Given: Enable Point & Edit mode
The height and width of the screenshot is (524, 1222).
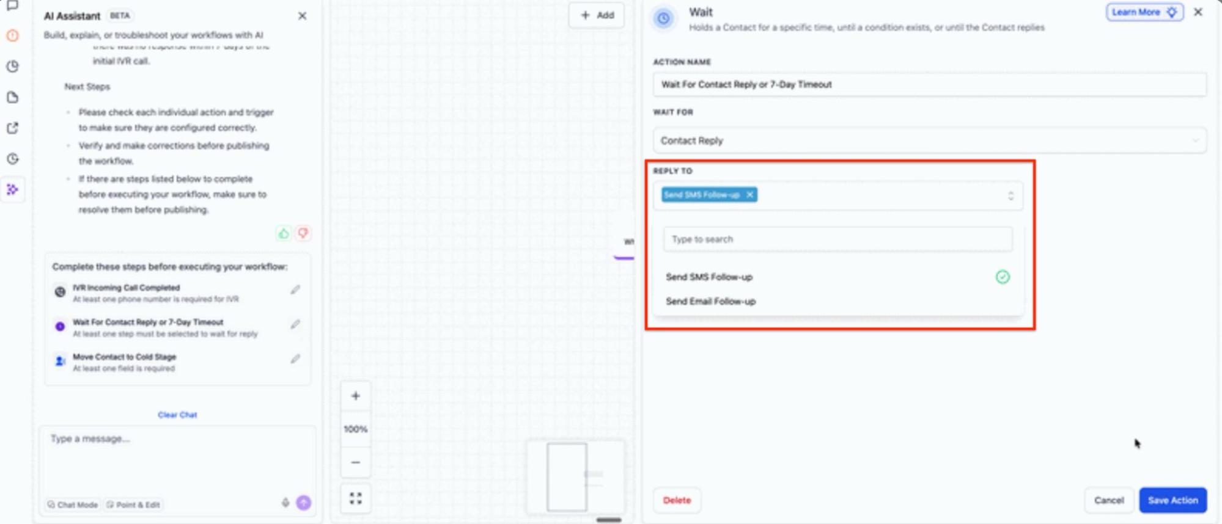Looking at the screenshot, I should pos(133,504).
